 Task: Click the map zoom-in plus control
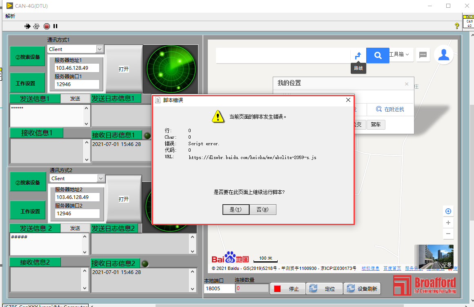(x=448, y=223)
